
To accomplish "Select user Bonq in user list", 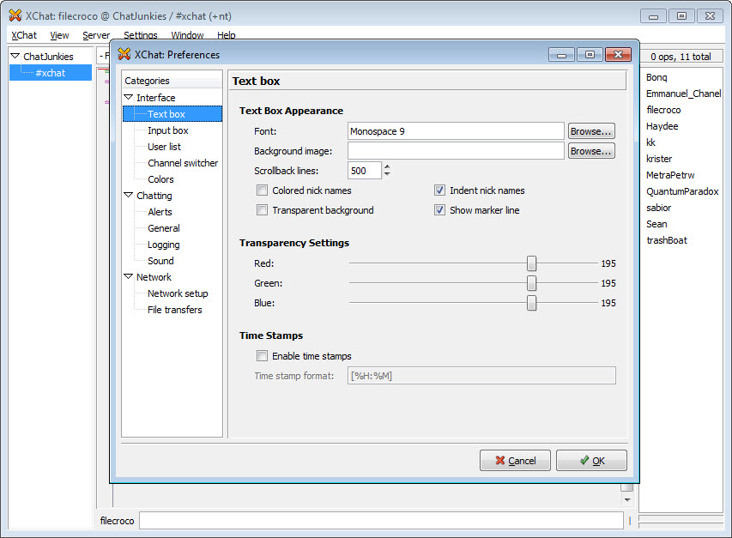I will [x=656, y=77].
